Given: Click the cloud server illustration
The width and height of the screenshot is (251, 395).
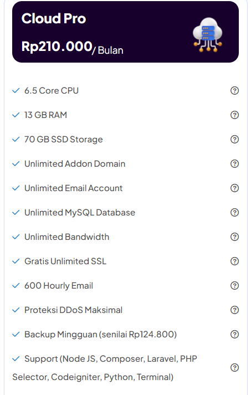Looking at the screenshot, I should tap(208, 34).
